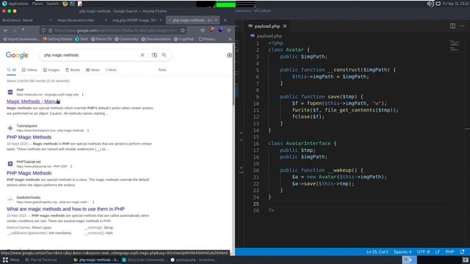Open What are magic methods GeeksforGeeks result
The height and width of the screenshot is (264, 470).
pyautogui.click(x=65, y=209)
